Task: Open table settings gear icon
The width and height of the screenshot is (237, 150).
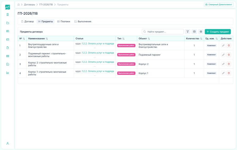Action: [x=201, y=32]
